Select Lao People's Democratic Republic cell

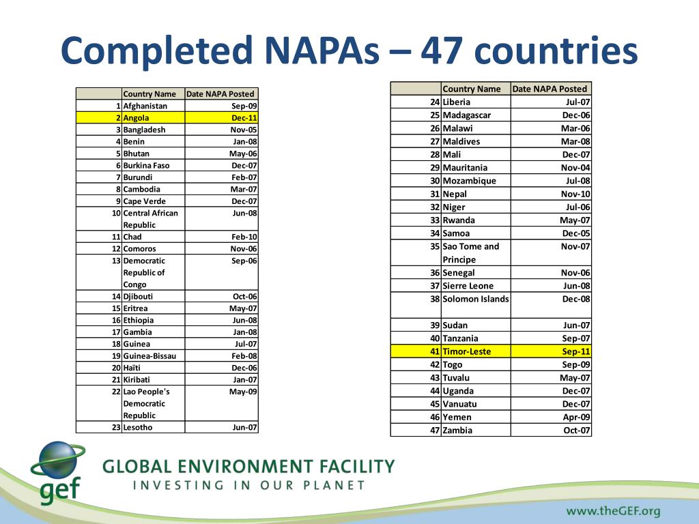153,403
